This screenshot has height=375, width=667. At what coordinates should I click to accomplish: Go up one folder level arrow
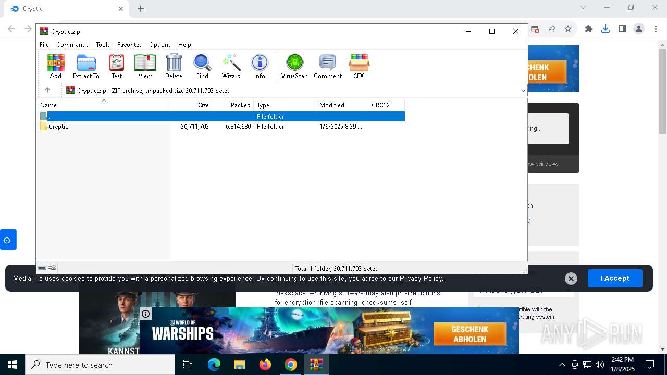pyautogui.click(x=47, y=90)
